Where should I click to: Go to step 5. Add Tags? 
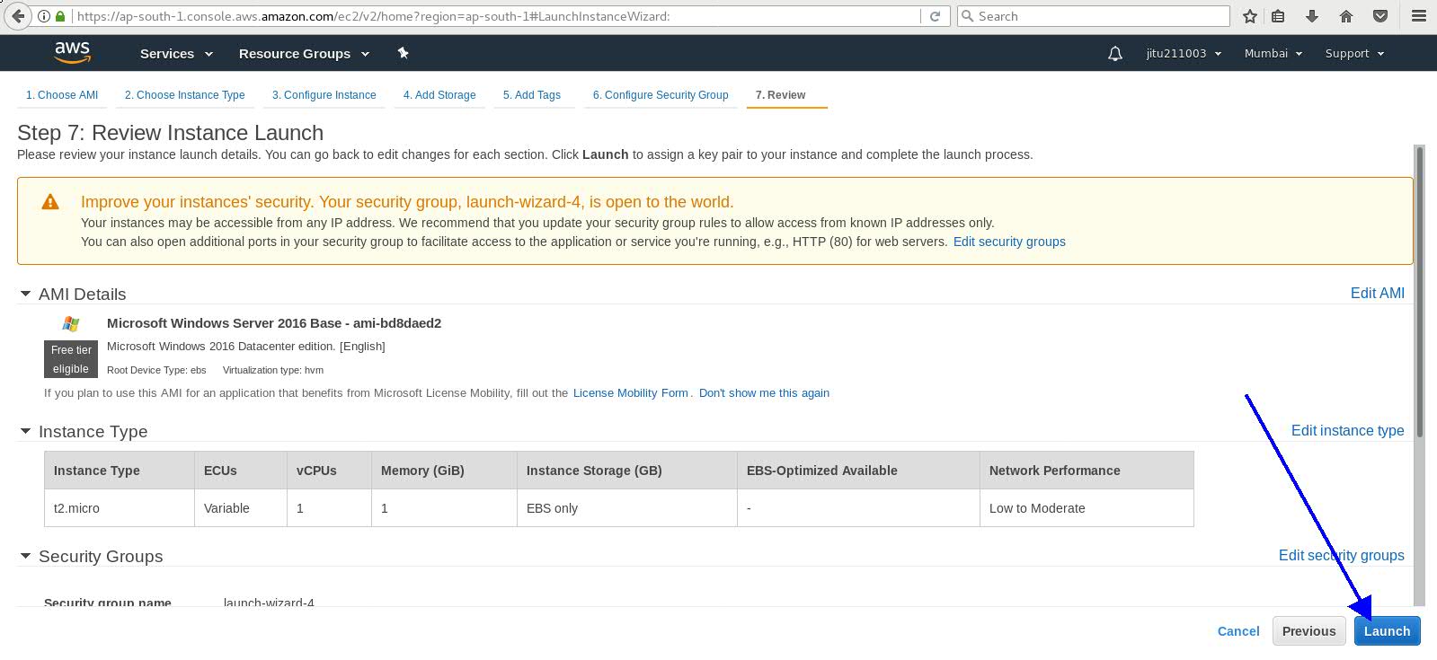pos(531,95)
